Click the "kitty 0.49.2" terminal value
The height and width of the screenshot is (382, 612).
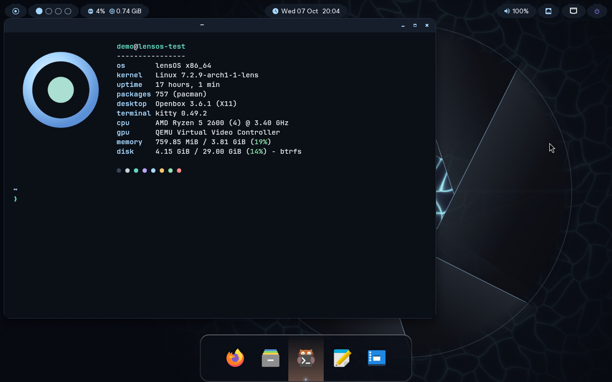click(181, 113)
